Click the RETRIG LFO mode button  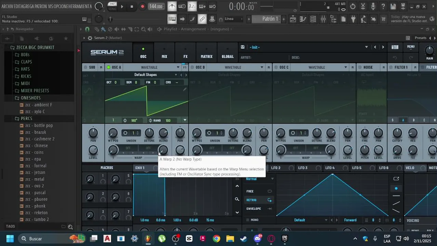[x=259, y=200]
